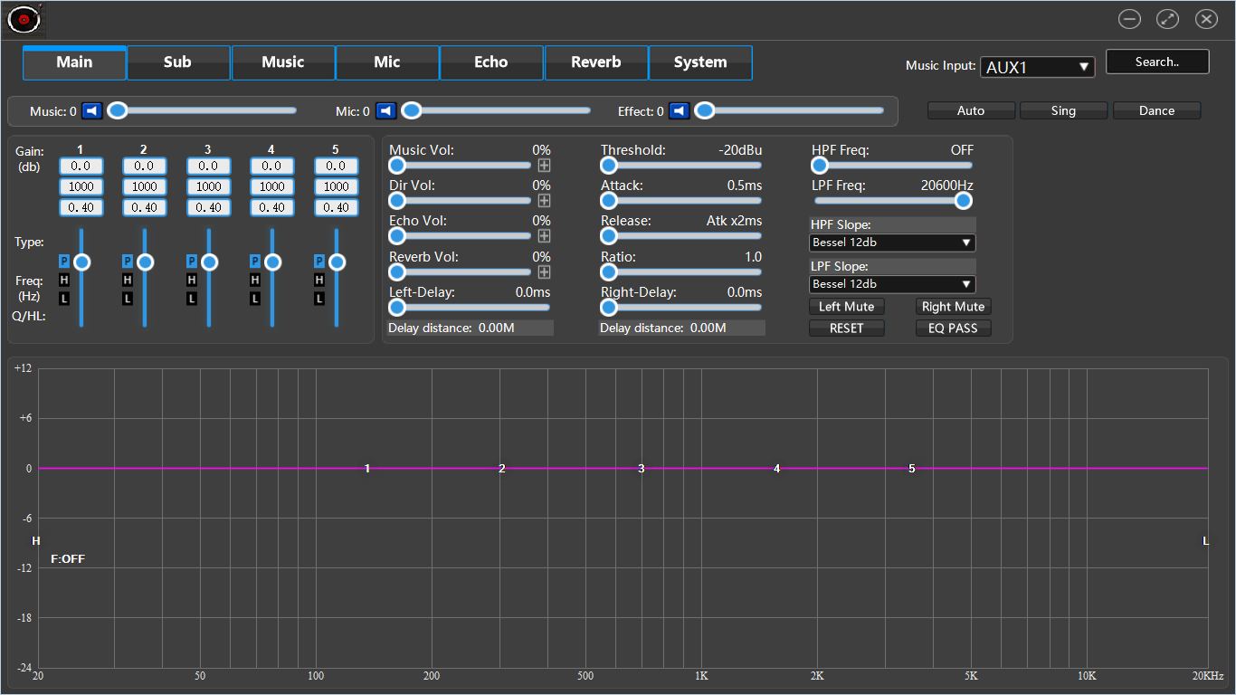The height and width of the screenshot is (695, 1236).
Task: Switch to the Reverb tab
Action: (x=595, y=62)
